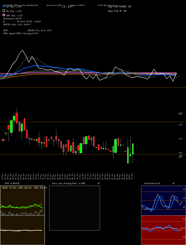Click the last date label on the x-axis
Screen dimensions: 186x245
point(132,176)
